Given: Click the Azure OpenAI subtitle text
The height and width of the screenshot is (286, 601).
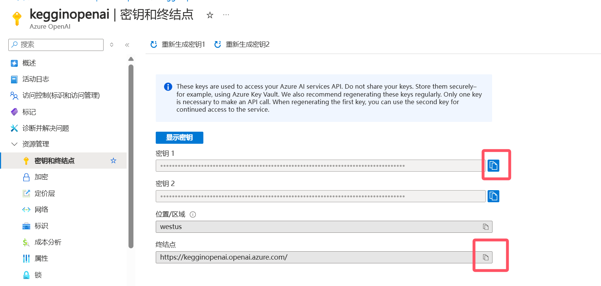Looking at the screenshot, I should click(50, 26).
